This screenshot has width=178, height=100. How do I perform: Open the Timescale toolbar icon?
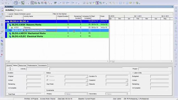pyautogui.click(x=63, y=3)
